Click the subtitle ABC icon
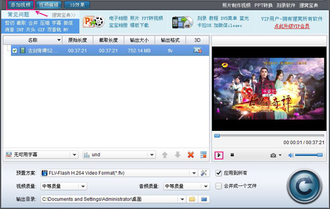Screen dimensions: 330x209 click(x=9, y=155)
